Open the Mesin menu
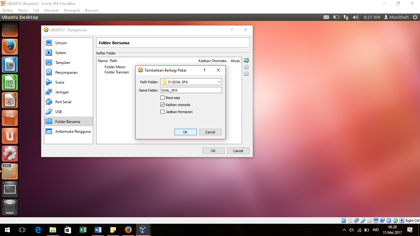 point(23,10)
